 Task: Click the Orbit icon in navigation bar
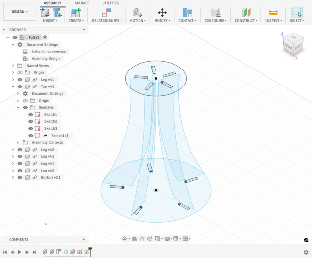124,238
